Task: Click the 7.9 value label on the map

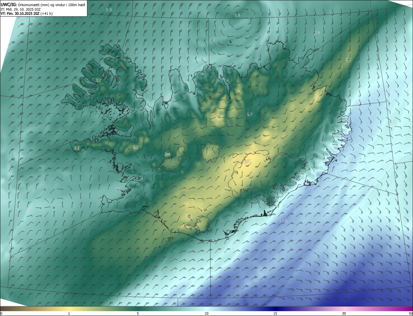Action: point(118,189)
